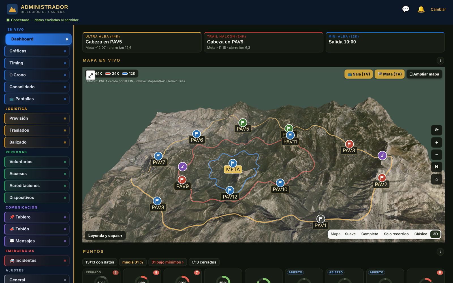
Task: Click purple marker right of PAV3
Action: click(x=382, y=155)
